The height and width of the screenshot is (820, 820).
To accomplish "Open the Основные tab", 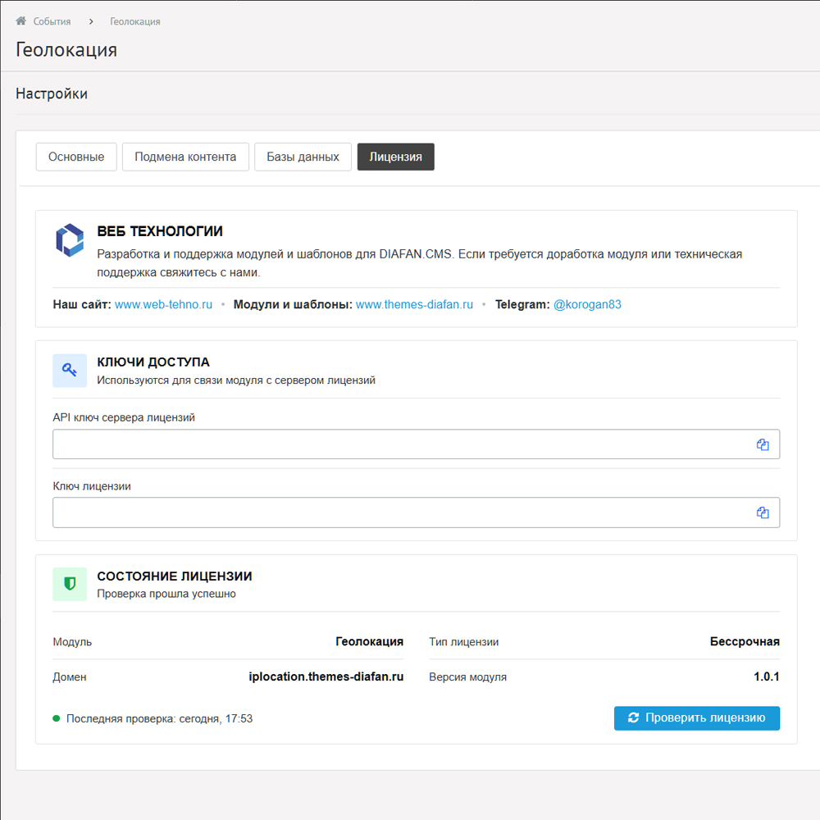I will (x=76, y=157).
